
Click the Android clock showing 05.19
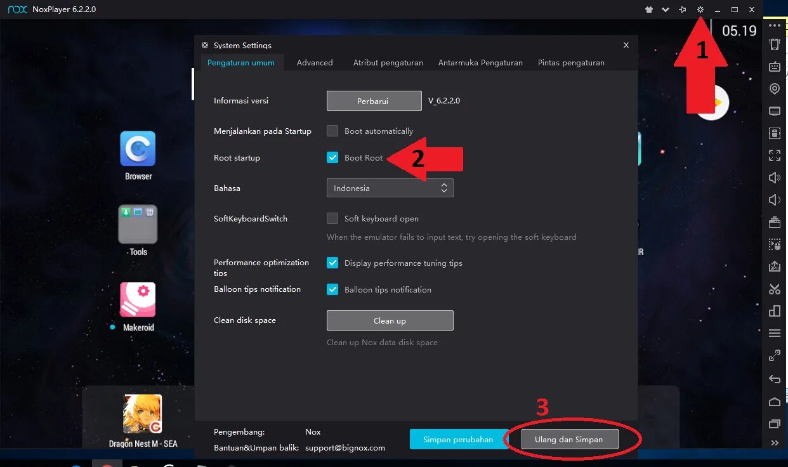tap(739, 30)
